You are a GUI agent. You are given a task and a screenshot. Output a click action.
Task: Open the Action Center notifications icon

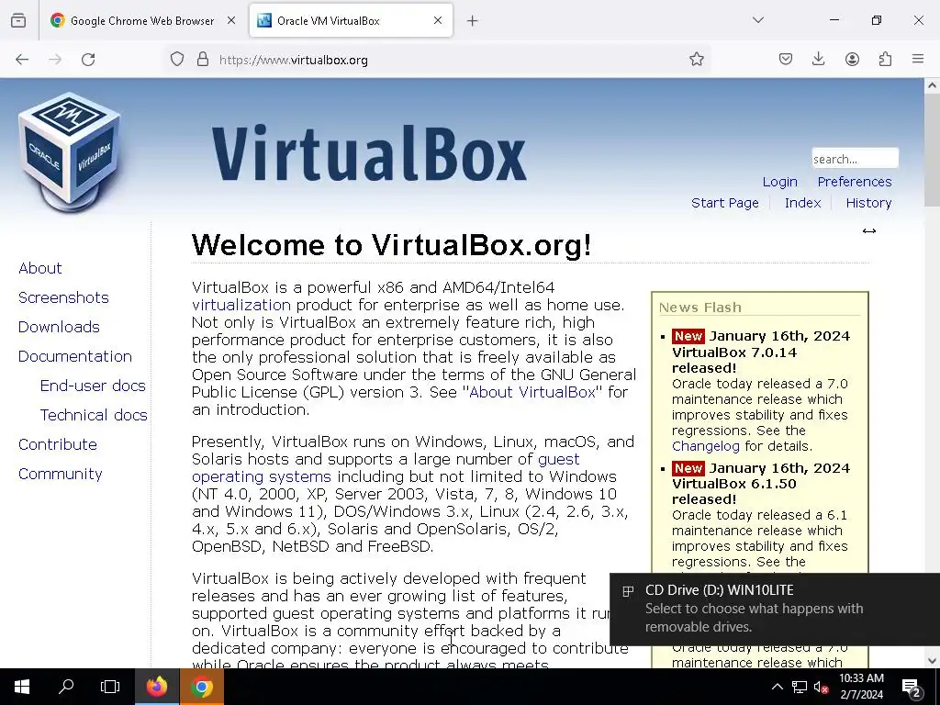pos(912,688)
